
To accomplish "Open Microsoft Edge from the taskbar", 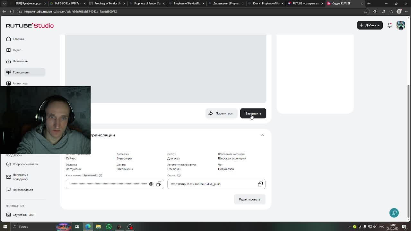I will pos(88,227).
